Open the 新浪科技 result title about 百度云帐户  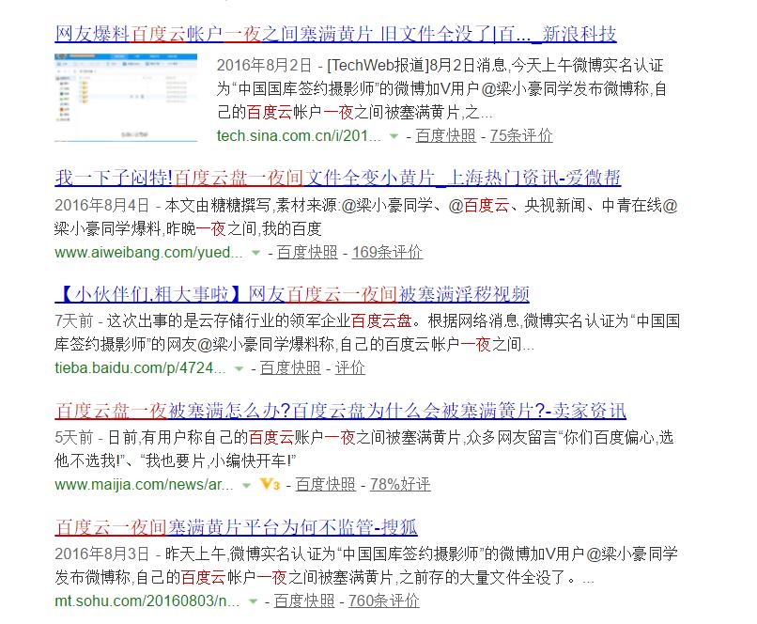(335, 34)
